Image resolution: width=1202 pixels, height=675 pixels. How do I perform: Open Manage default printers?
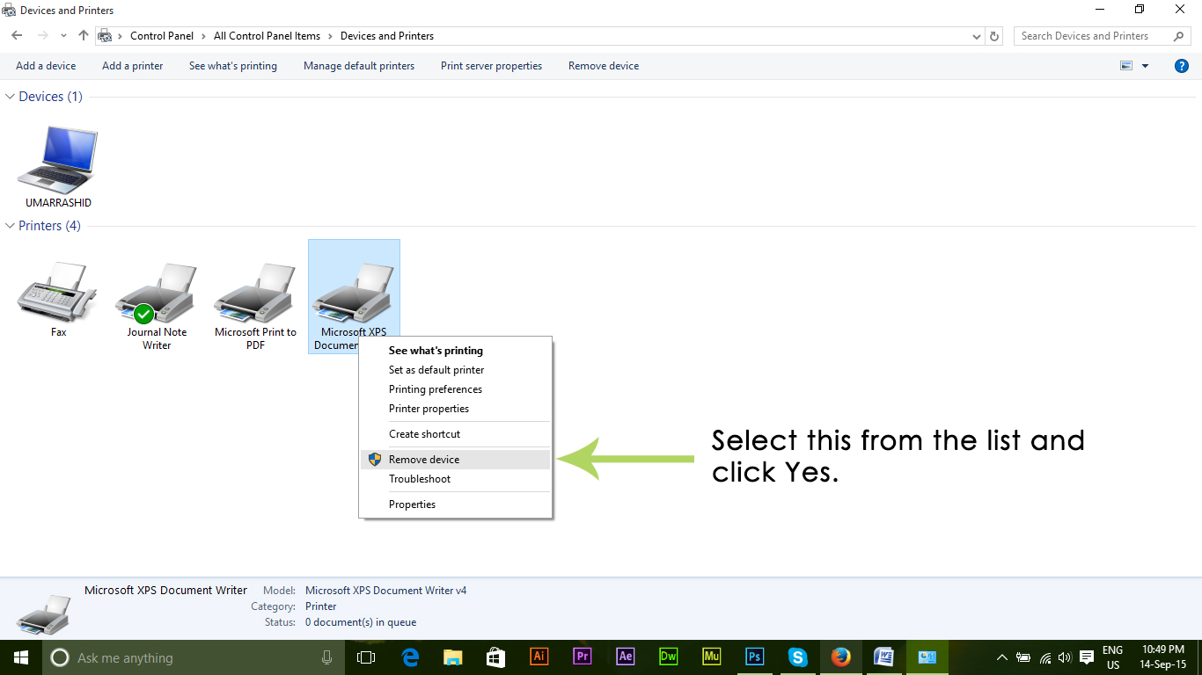[x=359, y=66]
